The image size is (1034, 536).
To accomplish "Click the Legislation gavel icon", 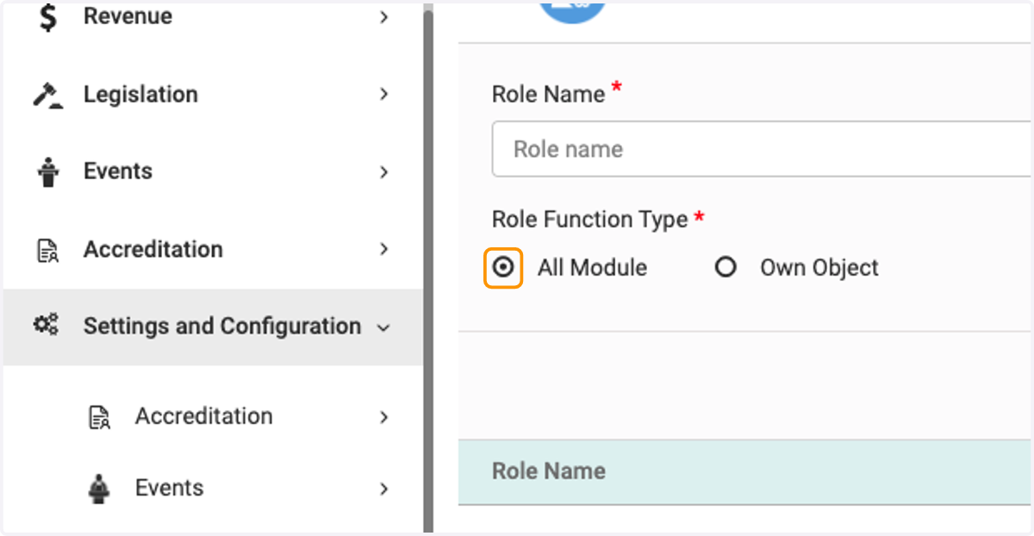I will 48,95.
